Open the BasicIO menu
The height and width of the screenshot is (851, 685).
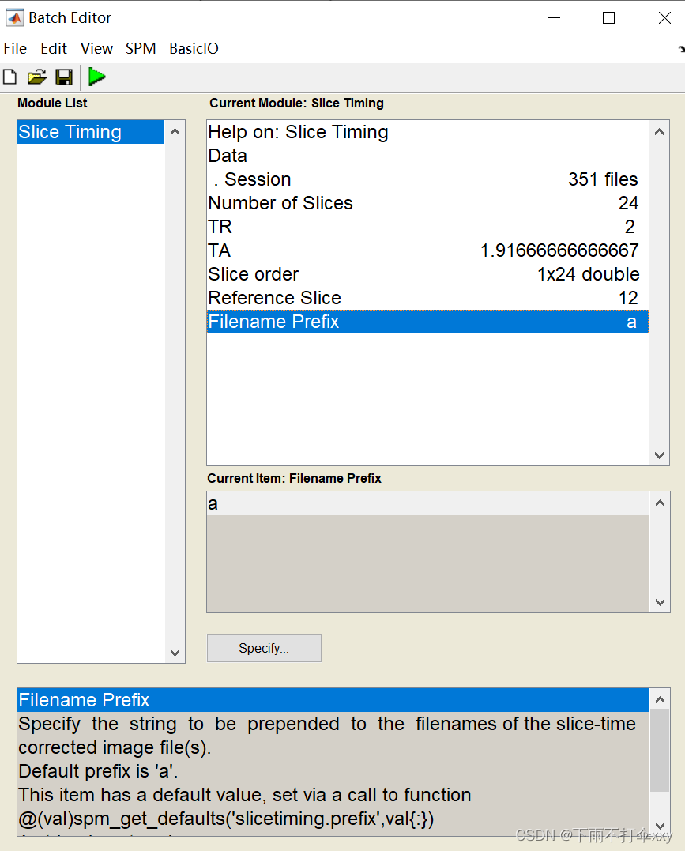click(194, 49)
